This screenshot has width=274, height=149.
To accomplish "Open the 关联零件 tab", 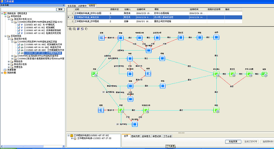I will tap(82, 6).
